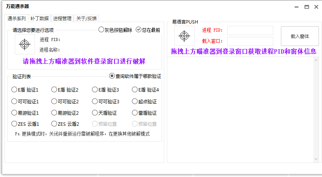This screenshot has height=177, width=322.
Task: Select the E盾 验证1 option
Action: coord(25,90)
